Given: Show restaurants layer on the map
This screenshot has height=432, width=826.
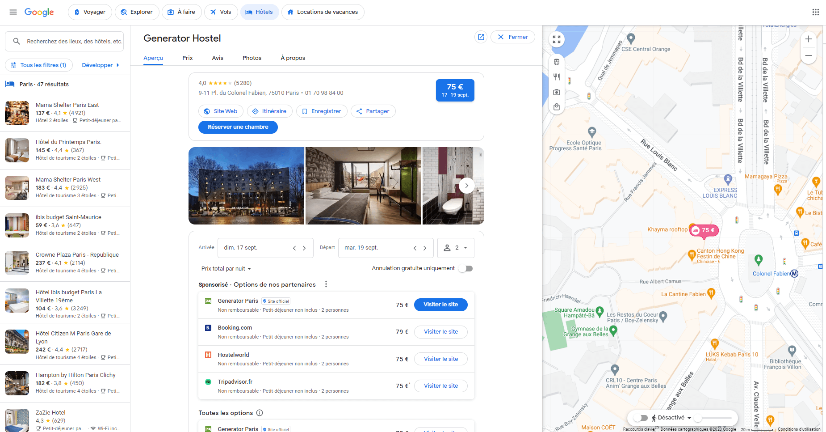Looking at the screenshot, I should [557, 76].
